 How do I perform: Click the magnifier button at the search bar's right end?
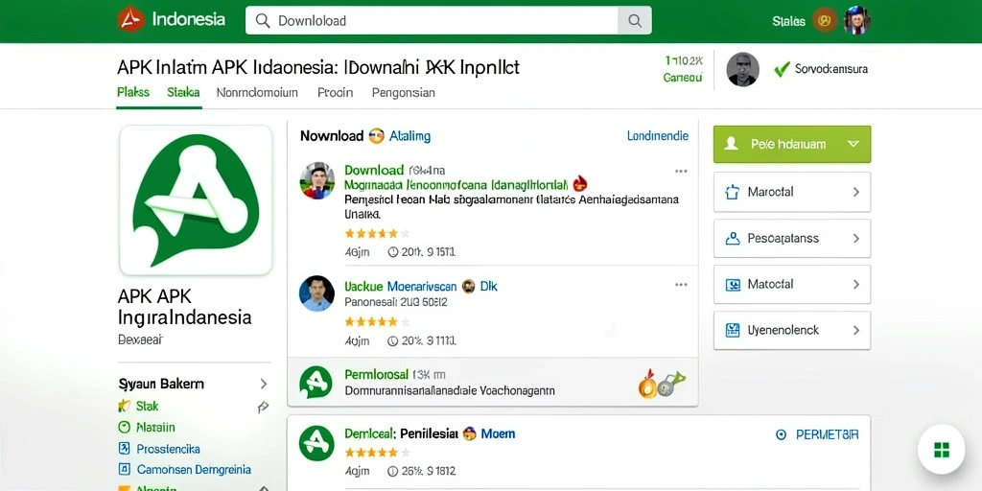tap(635, 21)
